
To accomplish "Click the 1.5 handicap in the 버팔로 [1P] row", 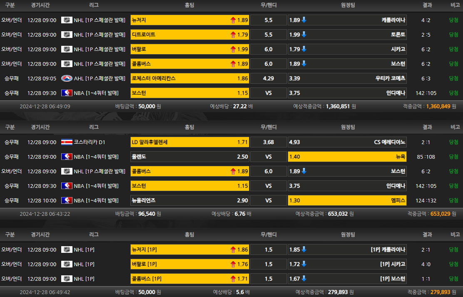I will coord(269,264).
